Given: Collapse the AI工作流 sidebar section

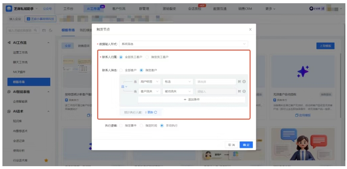Looking at the screenshot, I should pos(49,43).
